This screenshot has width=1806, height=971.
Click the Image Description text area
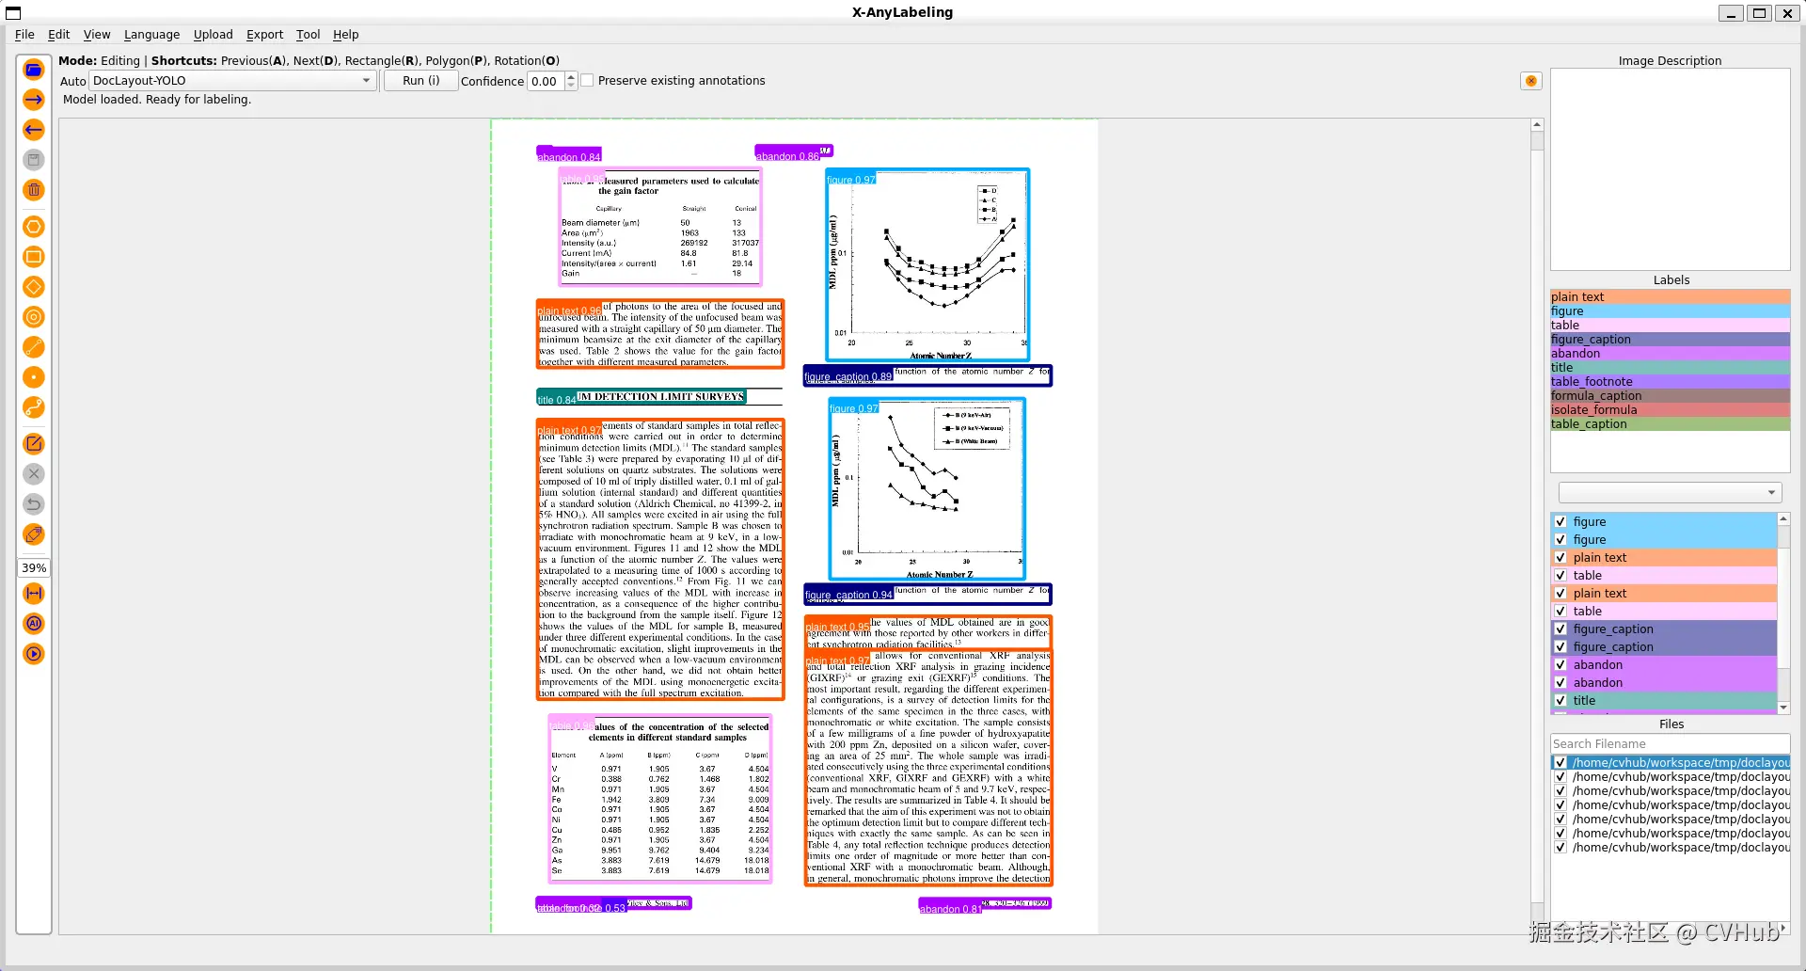pyautogui.click(x=1670, y=169)
